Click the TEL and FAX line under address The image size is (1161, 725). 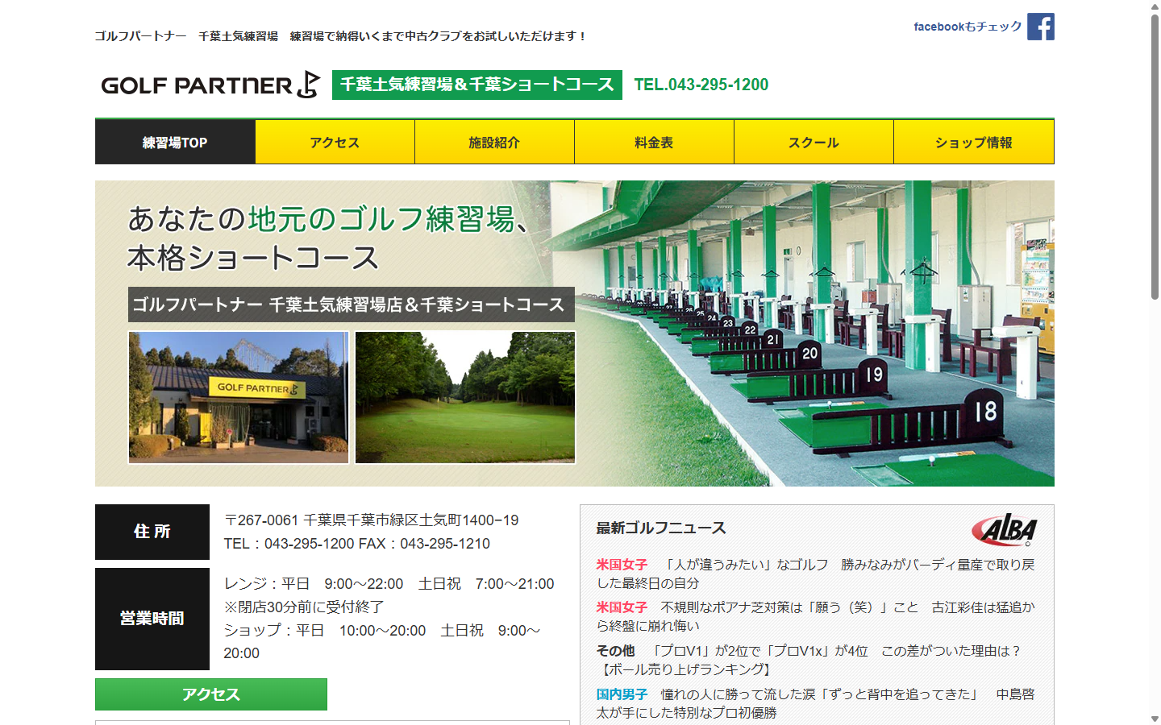pyautogui.click(x=357, y=544)
